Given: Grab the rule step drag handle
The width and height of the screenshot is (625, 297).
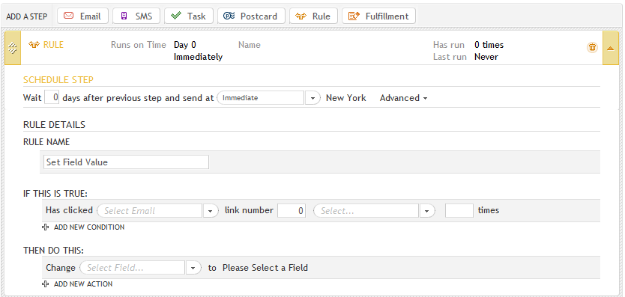Looking at the screenshot, I should (x=12, y=48).
